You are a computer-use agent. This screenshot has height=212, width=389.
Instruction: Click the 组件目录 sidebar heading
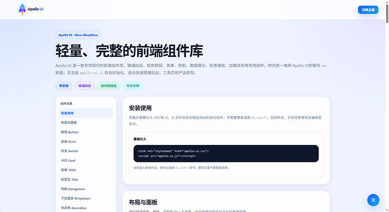point(66,104)
